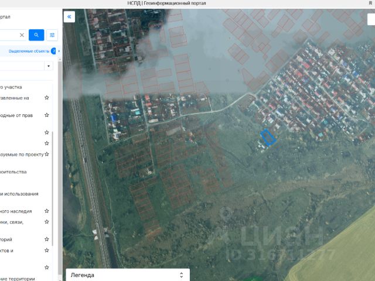Click the blue magnifier search button
This screenshot has height=281, width=375.
tap(36, 35)
